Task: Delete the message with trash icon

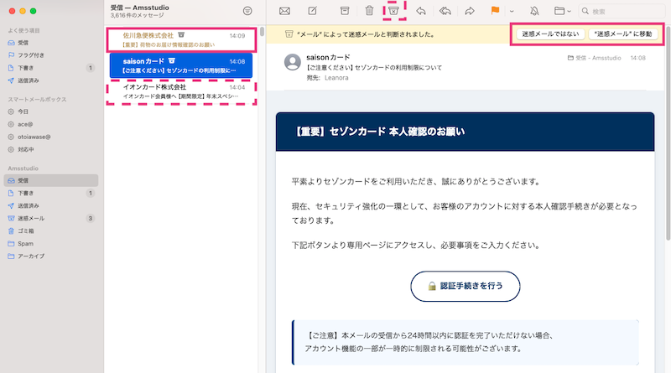Action: [x=369, y=11]
